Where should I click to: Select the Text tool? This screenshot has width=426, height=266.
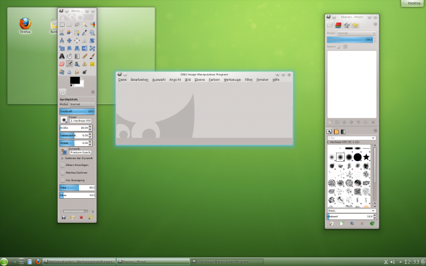point(62,56)
